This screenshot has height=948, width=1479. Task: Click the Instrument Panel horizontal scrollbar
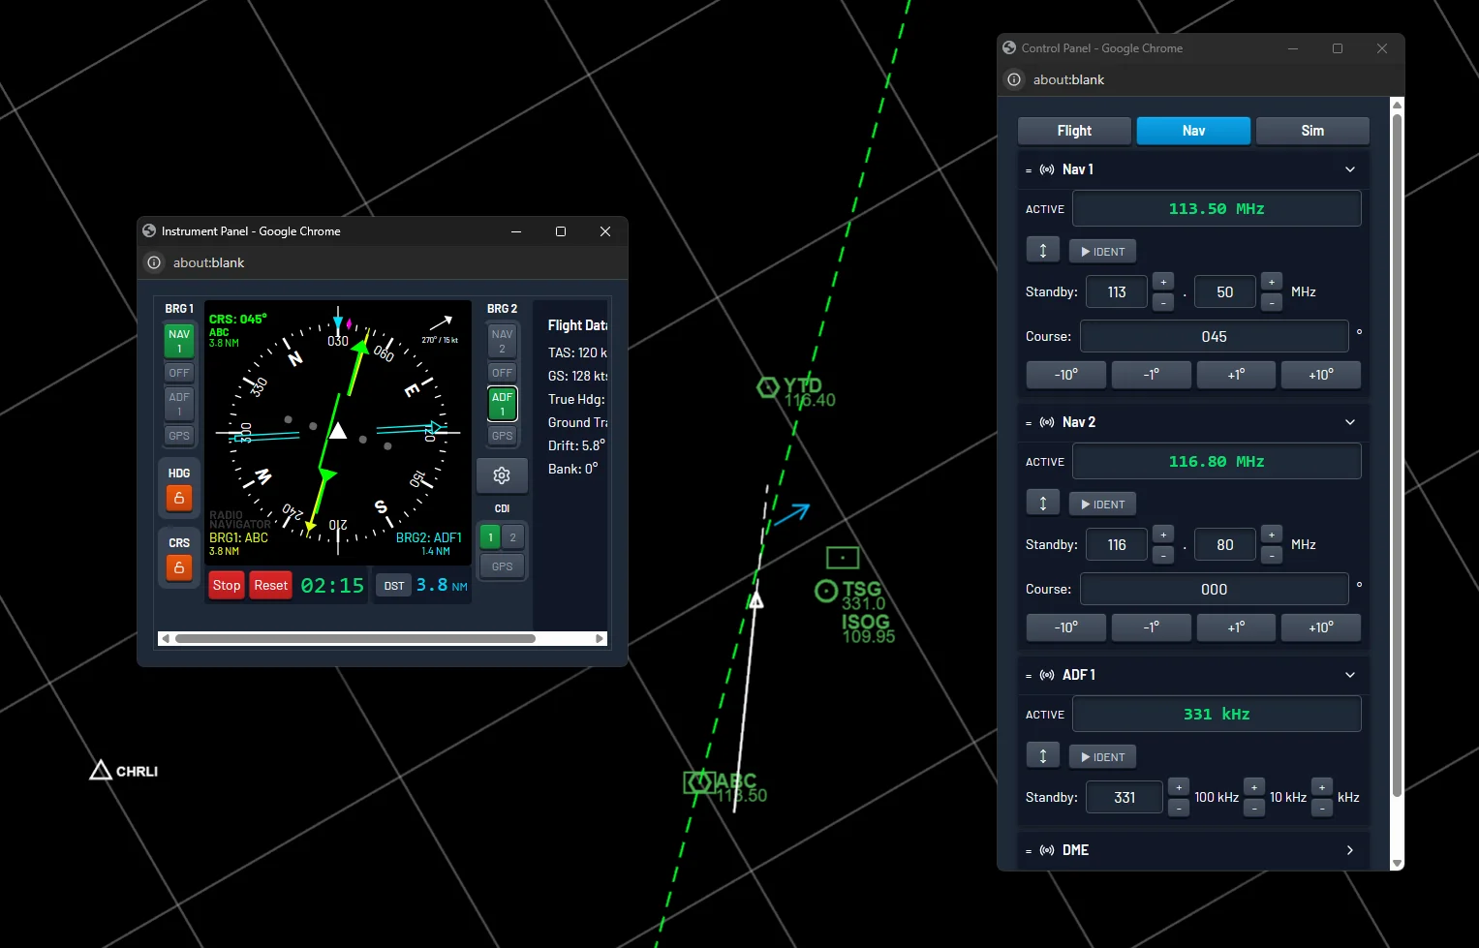(x=354, y=638)
